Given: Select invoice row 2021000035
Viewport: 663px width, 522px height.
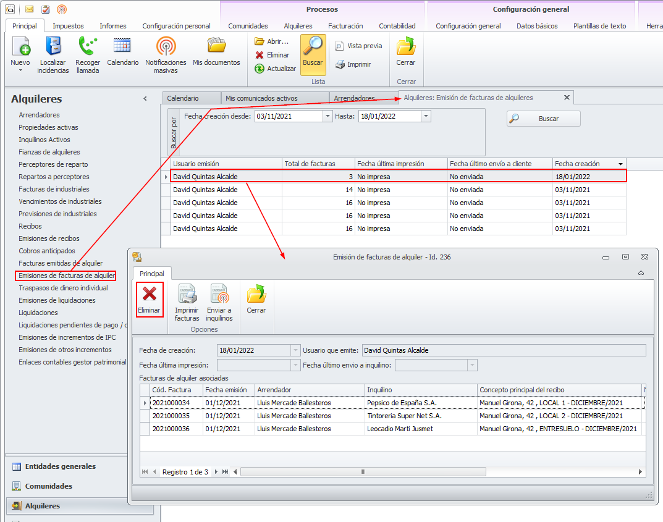Looking at the screenshot, I should (171, 416).
